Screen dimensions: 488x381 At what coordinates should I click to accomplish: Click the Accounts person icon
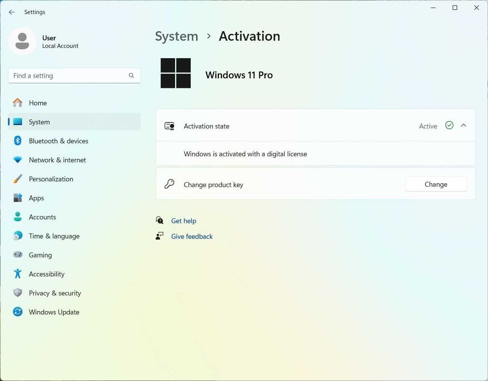pyautogui.click(x=18, y=217)
